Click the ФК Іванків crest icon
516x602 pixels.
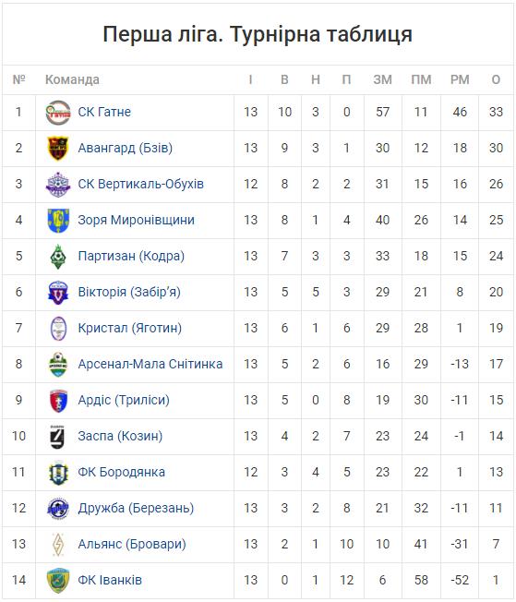click(58, 581)
